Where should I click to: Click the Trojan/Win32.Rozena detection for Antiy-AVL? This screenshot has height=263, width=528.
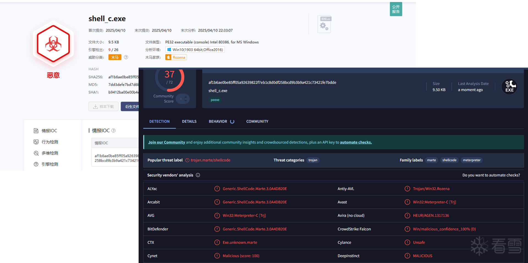(x=431, y=189)
